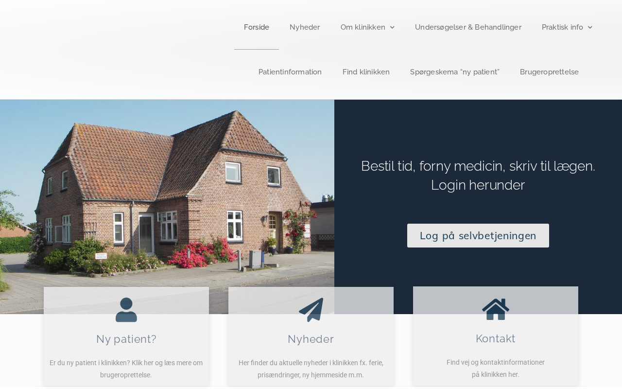The image size is (622, 389).
Task: Click the Praktisk info menu label
Action: 562,27
